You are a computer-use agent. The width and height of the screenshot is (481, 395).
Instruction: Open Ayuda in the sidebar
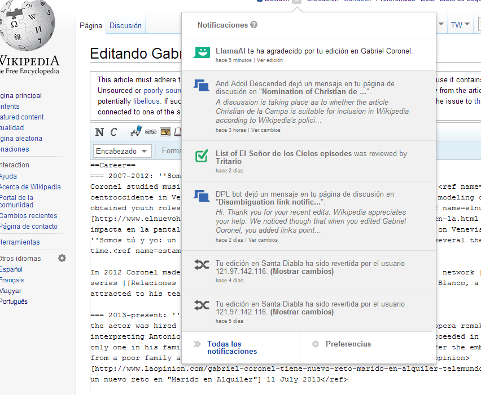coord(8,176)
